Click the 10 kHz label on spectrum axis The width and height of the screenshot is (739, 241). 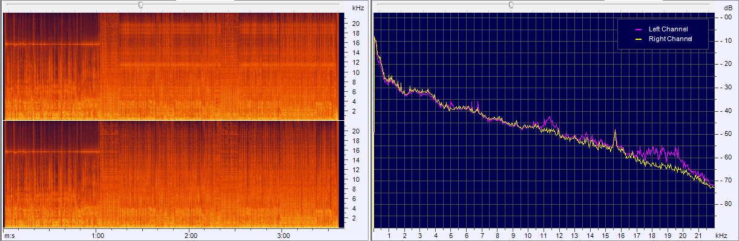(x=528, y=236)
